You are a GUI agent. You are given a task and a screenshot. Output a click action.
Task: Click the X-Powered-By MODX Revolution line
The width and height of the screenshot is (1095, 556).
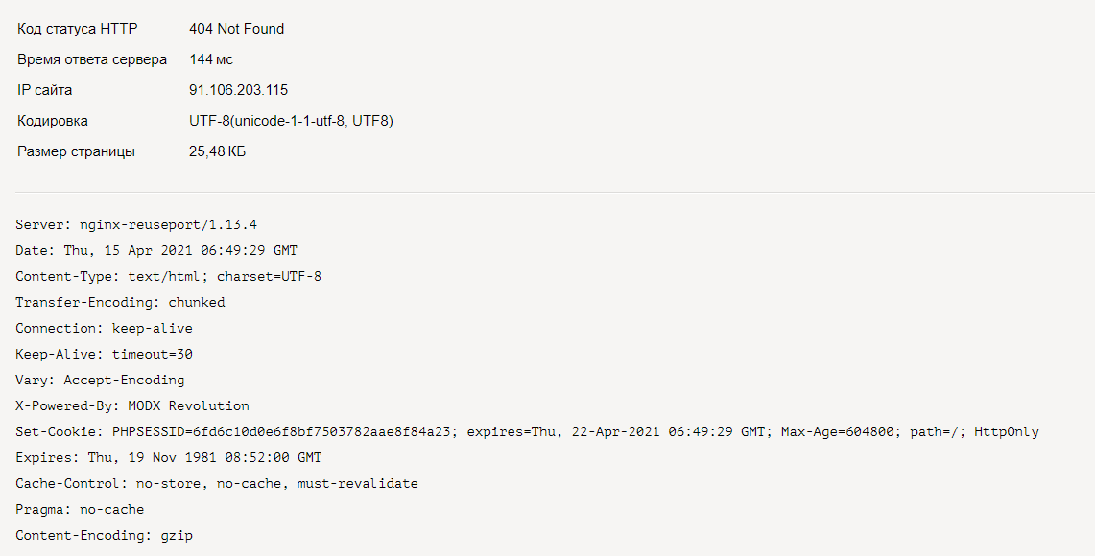coord(132,406)
